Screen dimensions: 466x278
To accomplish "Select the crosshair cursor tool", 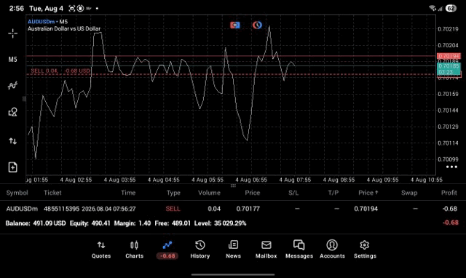I will pyautogui.click(x=13, y=33).
